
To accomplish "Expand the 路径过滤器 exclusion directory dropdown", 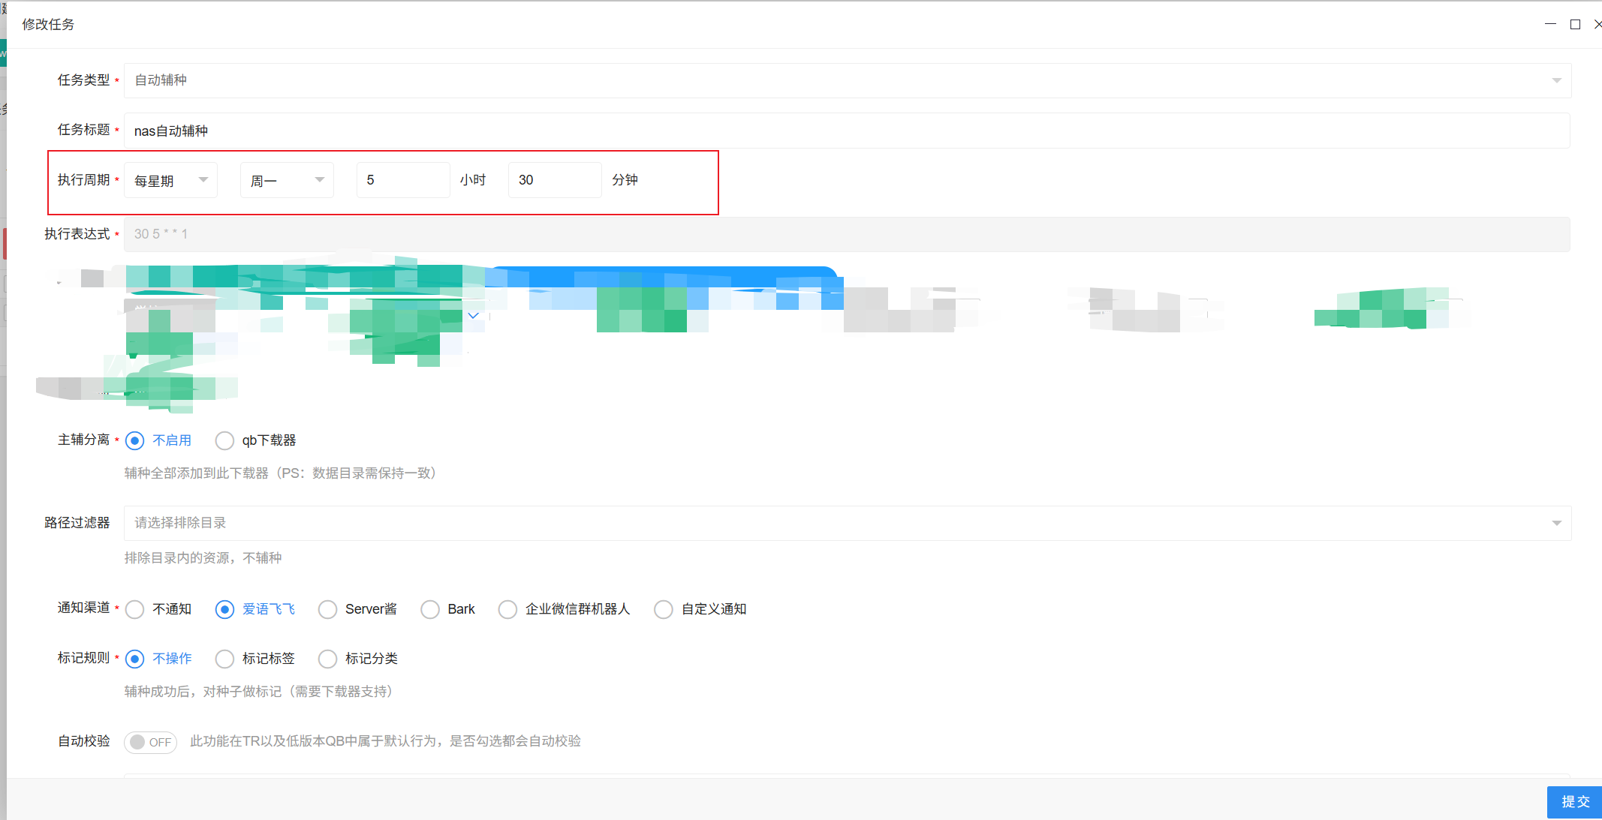I will 1556,523.
